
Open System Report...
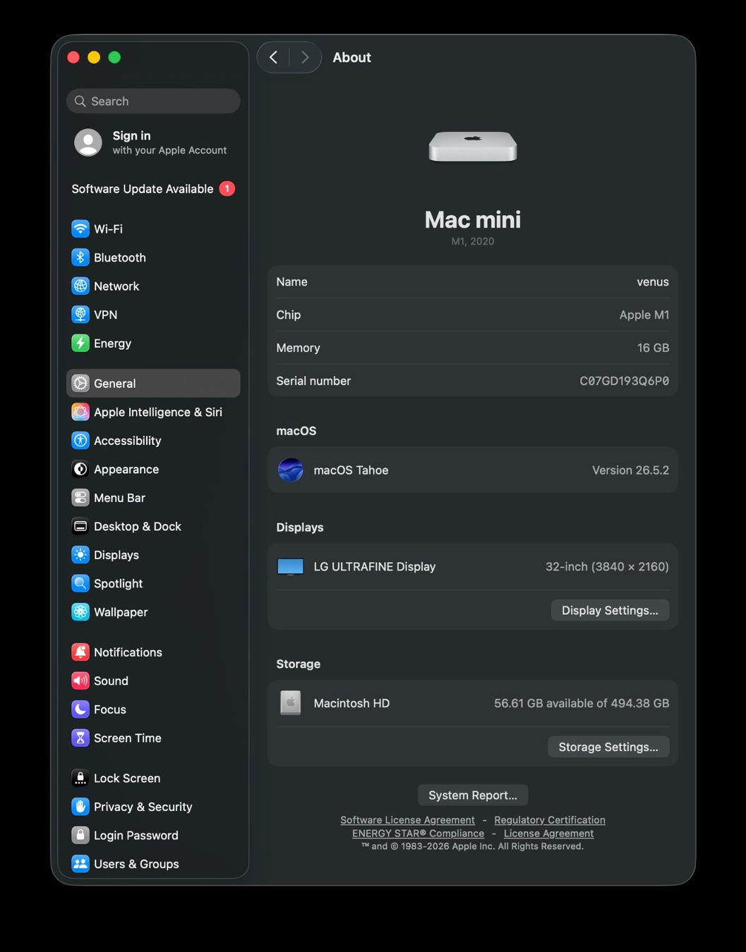(473, 795)
